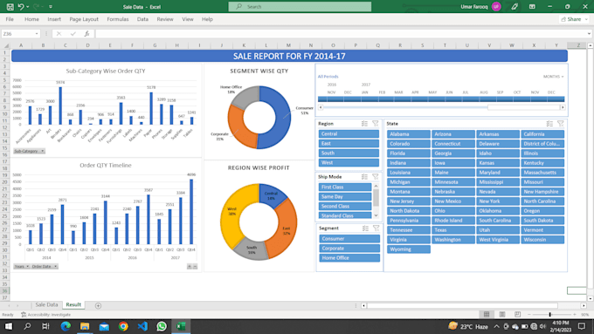Click the minus collapse button on chart

click(195, 266)
